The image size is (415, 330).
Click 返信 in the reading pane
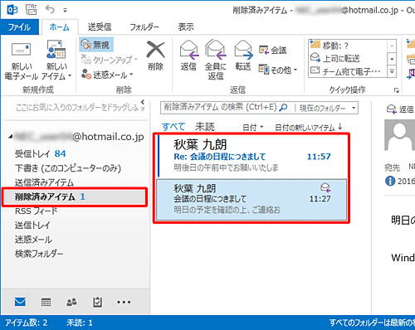click(400, 109)
